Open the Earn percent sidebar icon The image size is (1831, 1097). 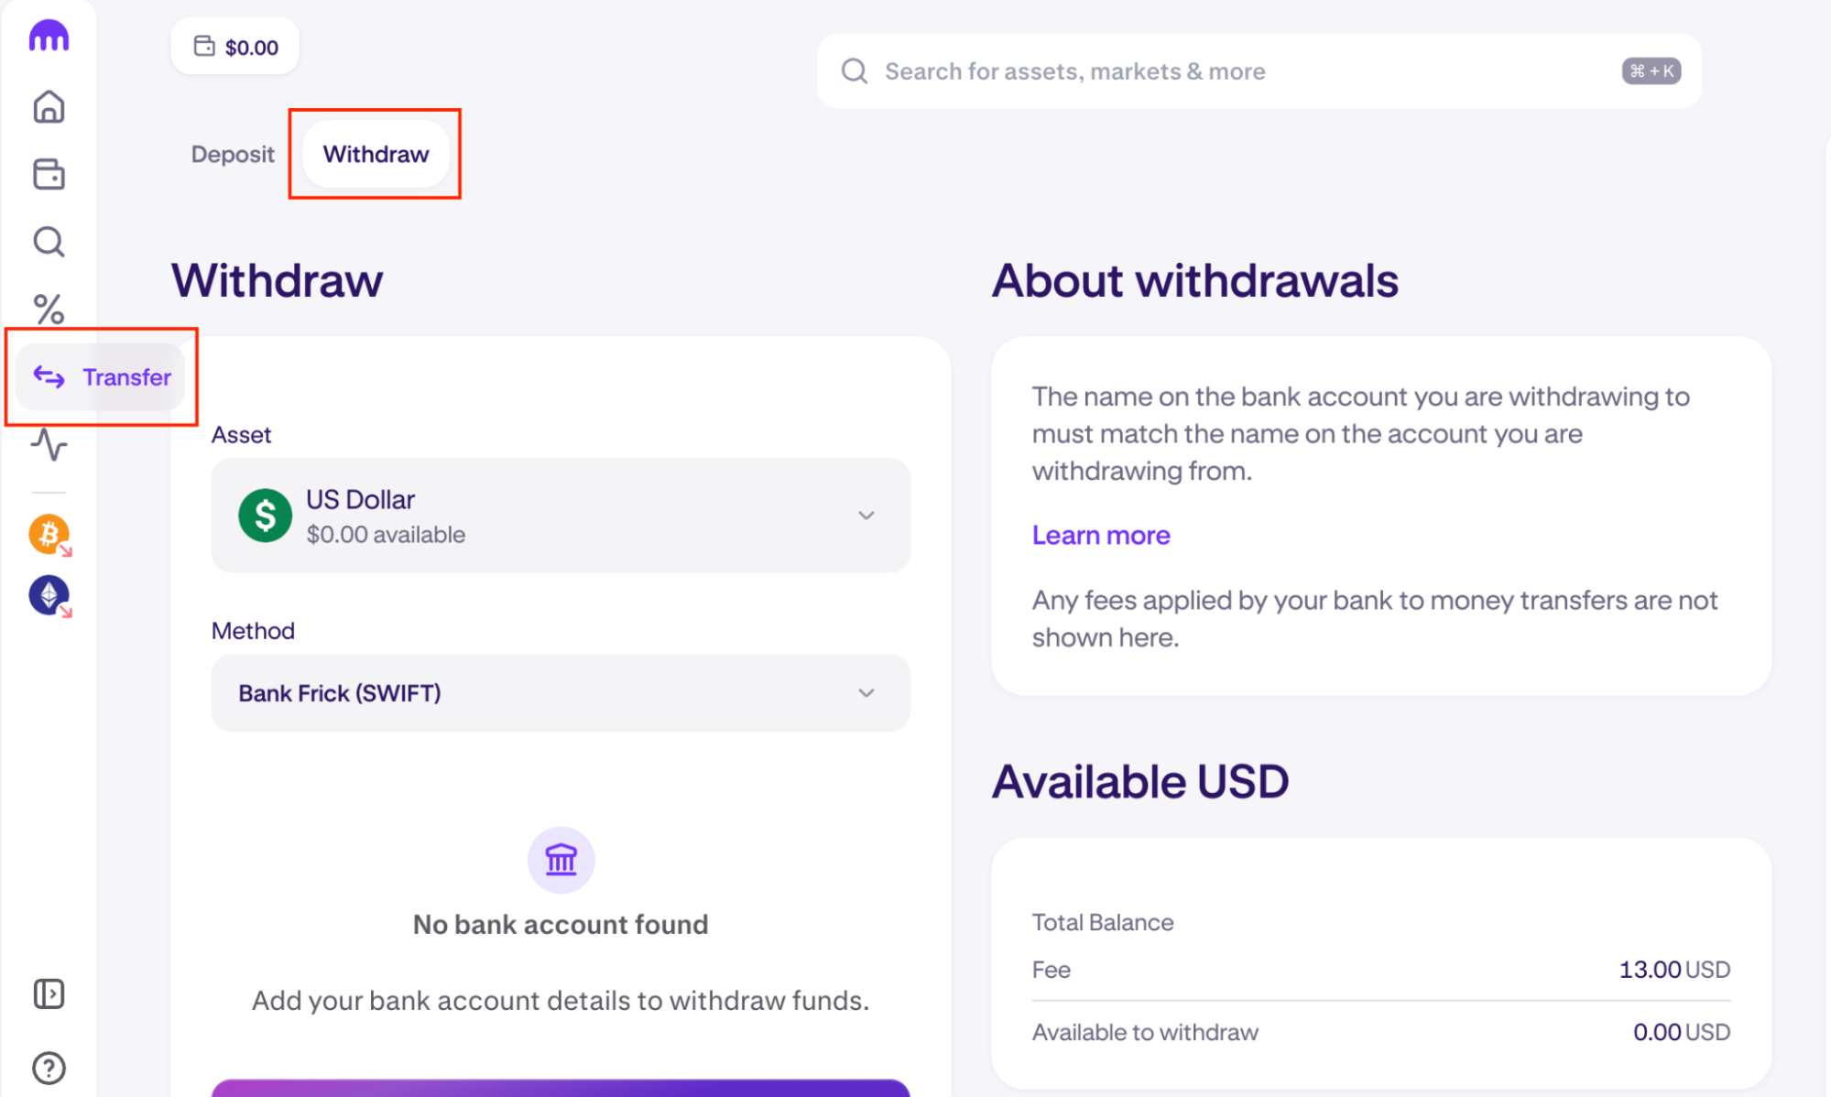(49, 310)
